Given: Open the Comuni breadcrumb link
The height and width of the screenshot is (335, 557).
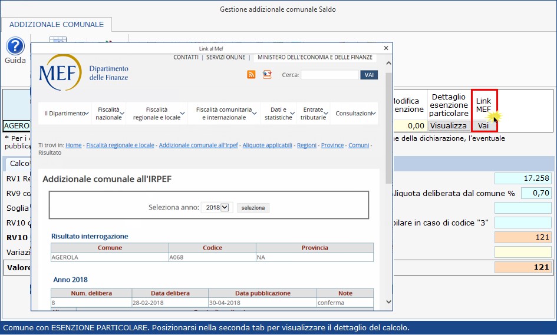Looking at the screenshot, I should (358, 145).
